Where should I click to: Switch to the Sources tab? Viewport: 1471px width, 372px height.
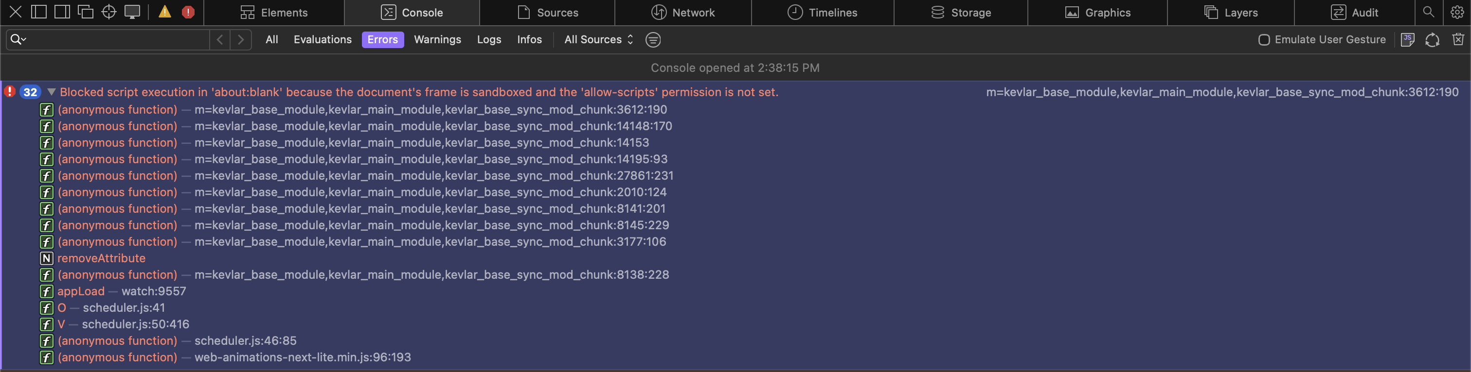547,13
